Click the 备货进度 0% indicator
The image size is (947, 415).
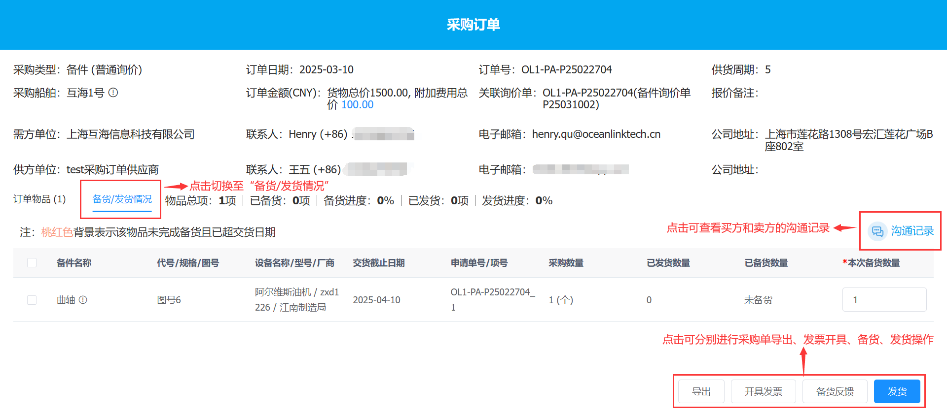(359, 201)
